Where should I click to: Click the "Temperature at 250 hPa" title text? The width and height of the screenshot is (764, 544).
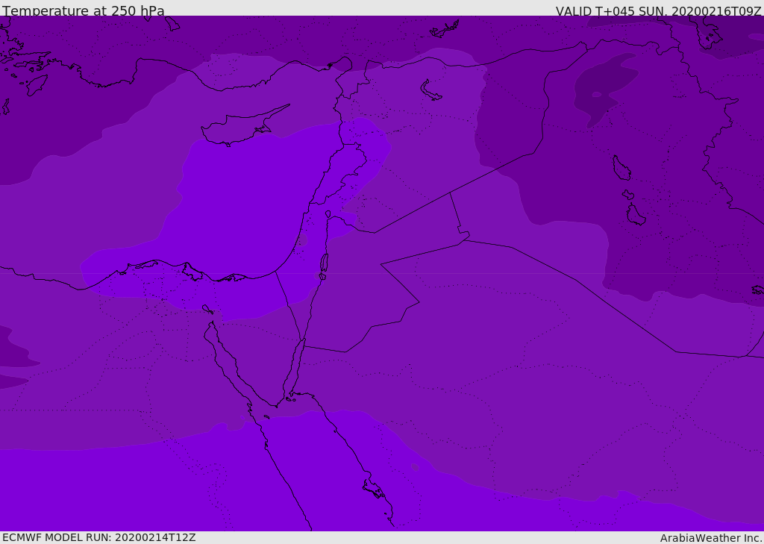pyautogui.click(x=84, y=11)
